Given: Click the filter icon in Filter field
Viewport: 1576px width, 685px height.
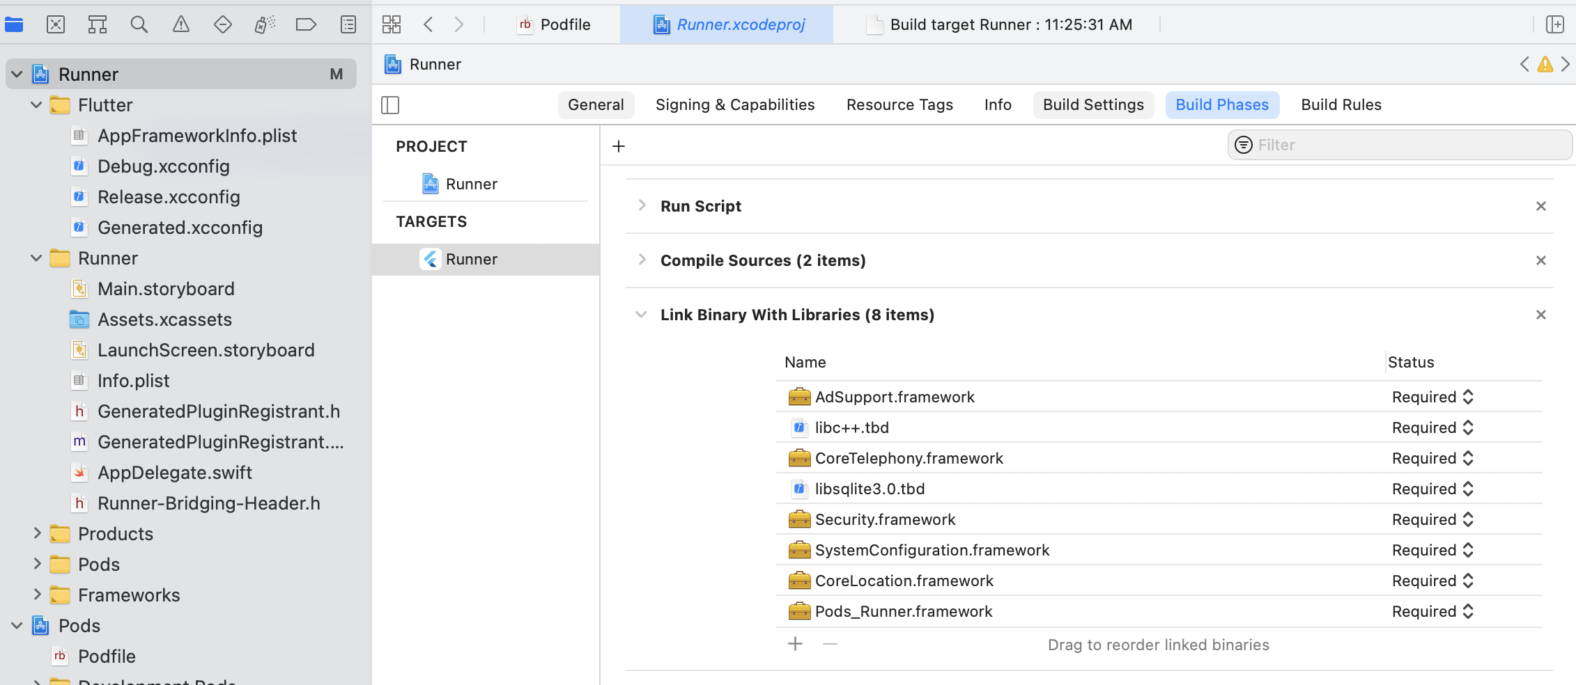Looking at the screenshot, I should [x=1244, y=145].
